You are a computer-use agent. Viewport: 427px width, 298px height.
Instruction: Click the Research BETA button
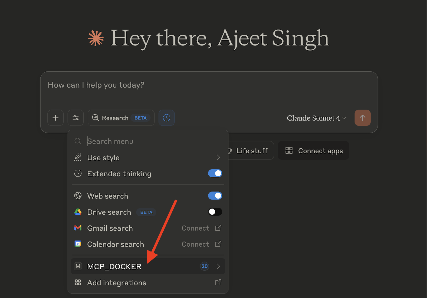tap(121, 118)
